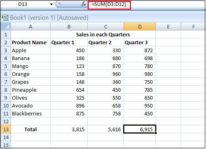Click Banana's Quarter 1 value 186
206x149 pixels.
69,58
